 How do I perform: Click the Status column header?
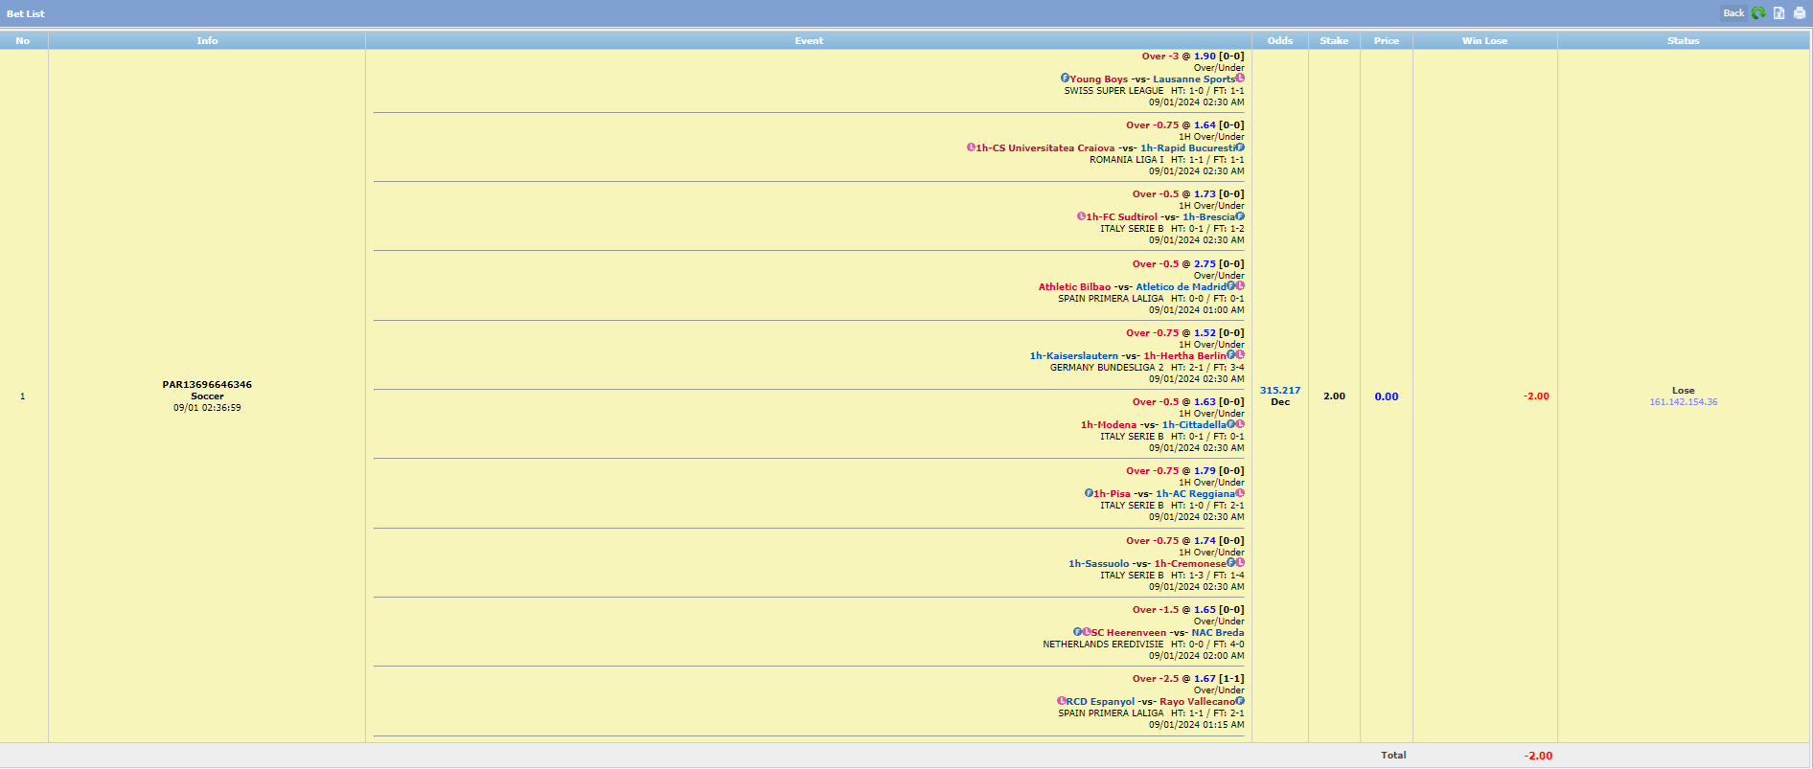[x=1683, y=40]
